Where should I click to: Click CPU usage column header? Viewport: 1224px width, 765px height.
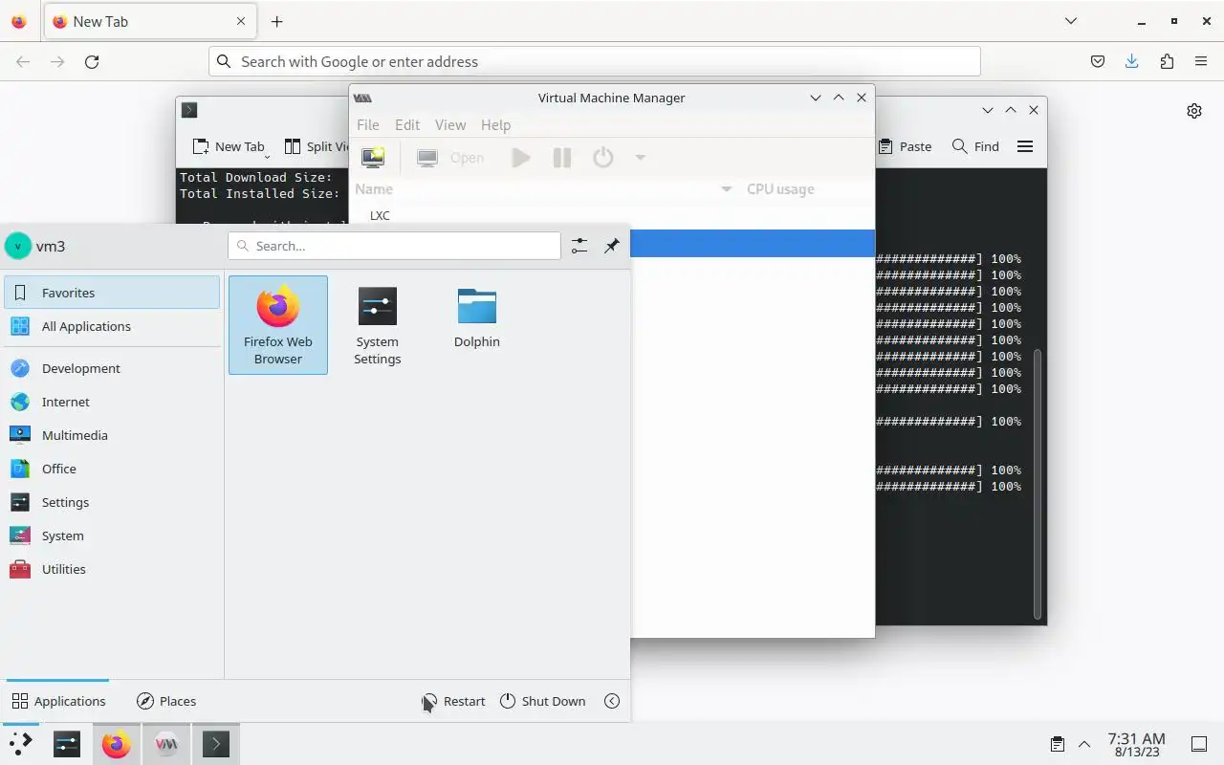coord(808,189)
